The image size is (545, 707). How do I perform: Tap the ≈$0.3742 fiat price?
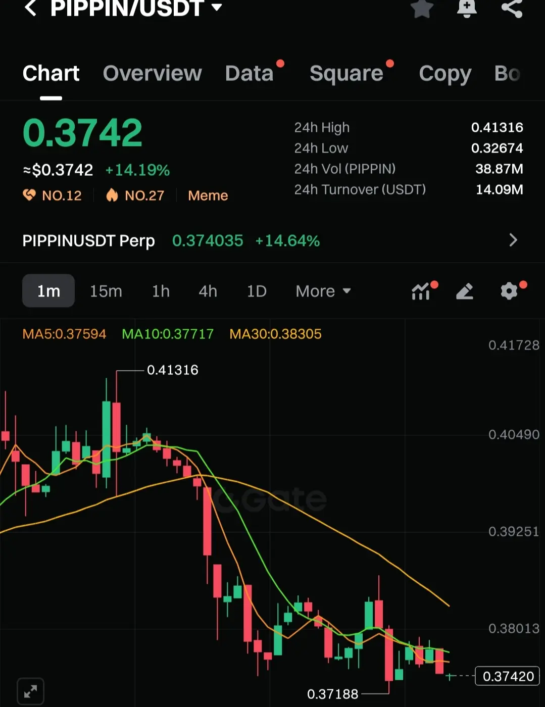pos(58,170)
